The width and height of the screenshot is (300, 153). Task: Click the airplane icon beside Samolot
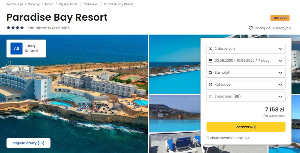click(210, 73)
